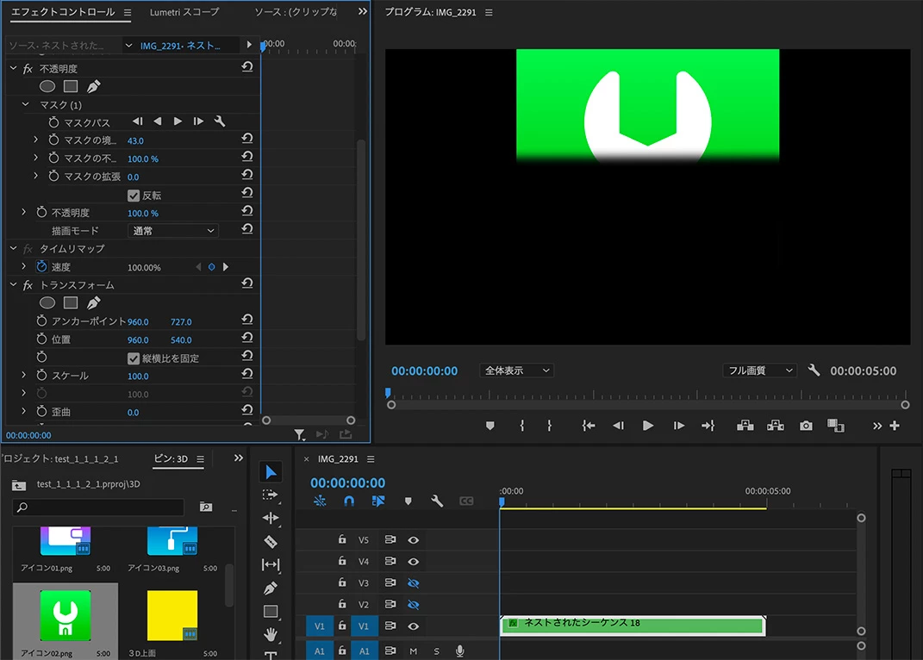Switch to Lumetri スコープ tab
The width and height of the screenshot is (923, 660).
(x=184, y=12)
